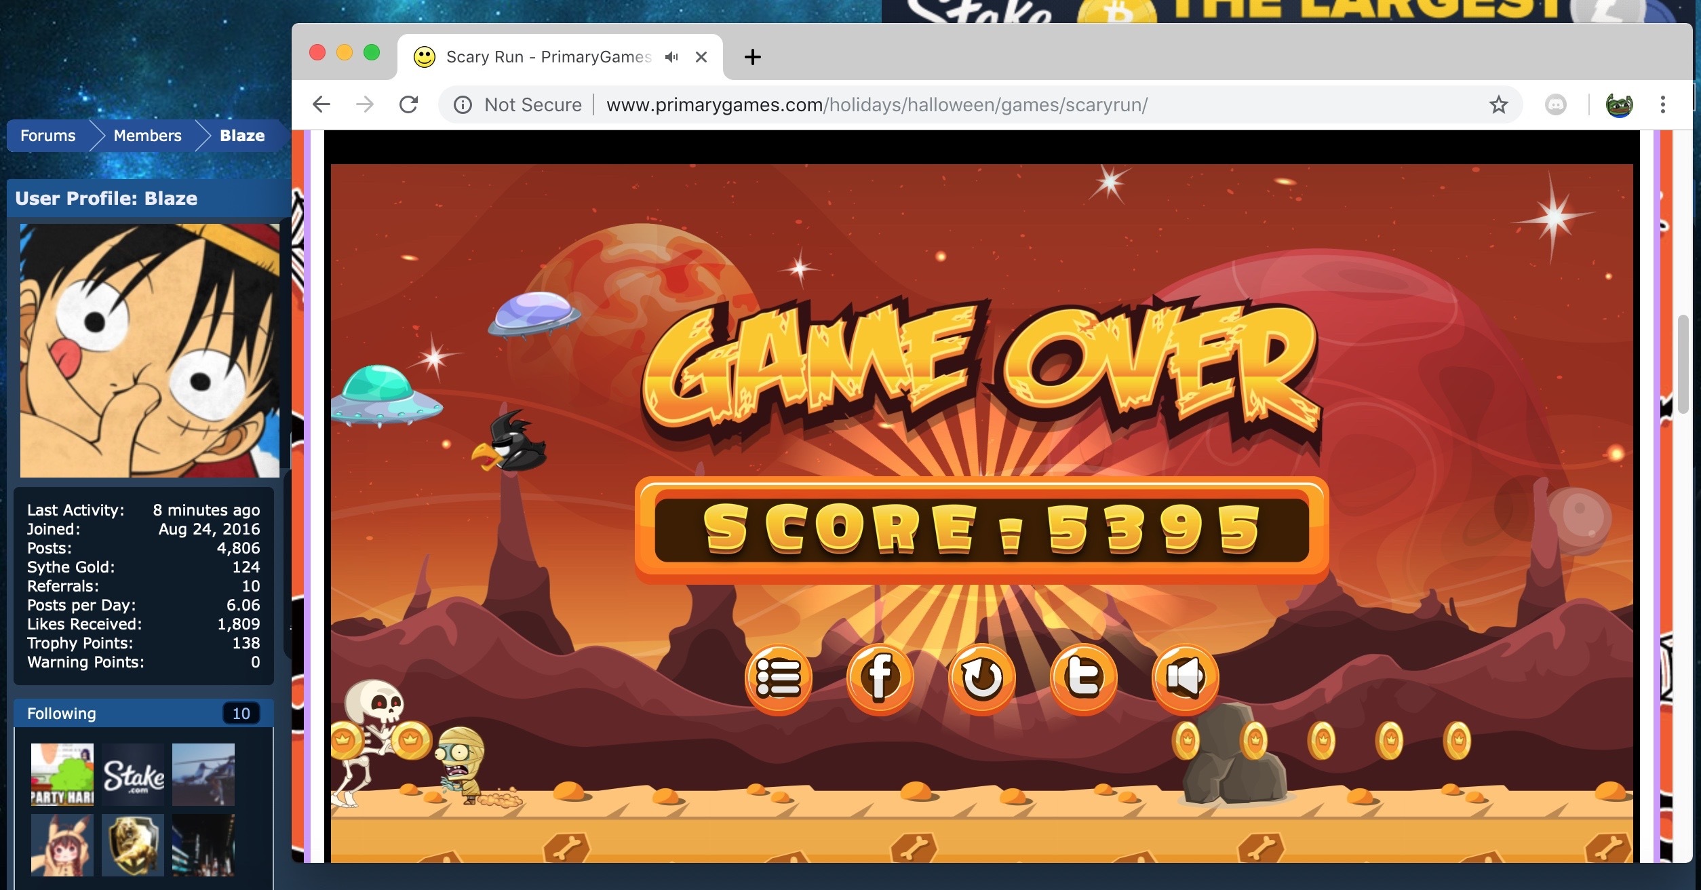Open the anime girl followed user avatar

(62, 845)
